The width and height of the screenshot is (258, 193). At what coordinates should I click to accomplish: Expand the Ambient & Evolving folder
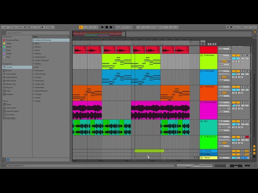point(34,40)
